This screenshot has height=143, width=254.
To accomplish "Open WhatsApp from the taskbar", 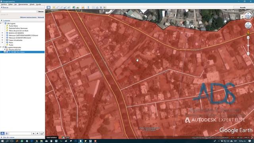I will 22,141.
